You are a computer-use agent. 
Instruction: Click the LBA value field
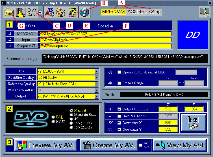[186, 72]
